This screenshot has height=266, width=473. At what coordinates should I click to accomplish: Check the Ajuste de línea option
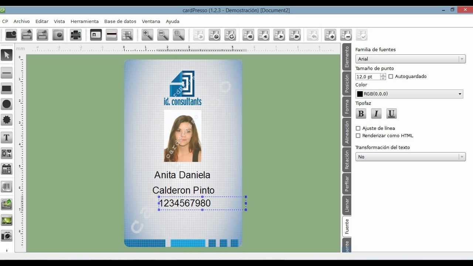(x=358, y=128)
